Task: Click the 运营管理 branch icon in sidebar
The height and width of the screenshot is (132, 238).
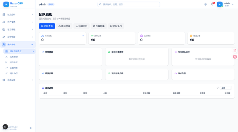Action: [x=4, y=37]
